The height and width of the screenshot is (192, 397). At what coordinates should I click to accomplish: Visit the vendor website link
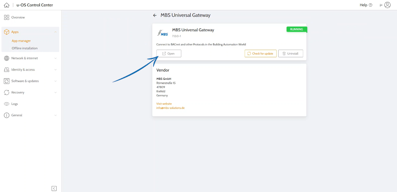tap(164, 104)
